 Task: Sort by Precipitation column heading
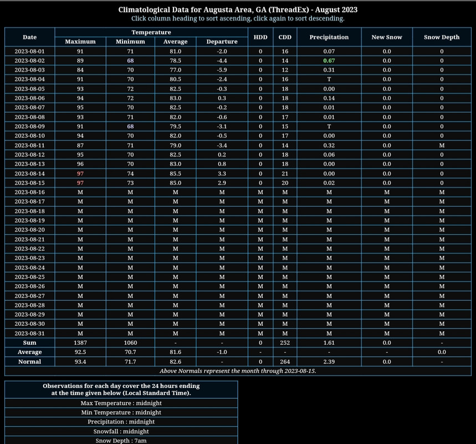329,37
